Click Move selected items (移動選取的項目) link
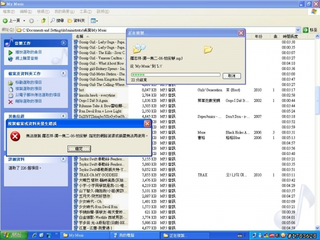320x240 pixels. [28, 82]
